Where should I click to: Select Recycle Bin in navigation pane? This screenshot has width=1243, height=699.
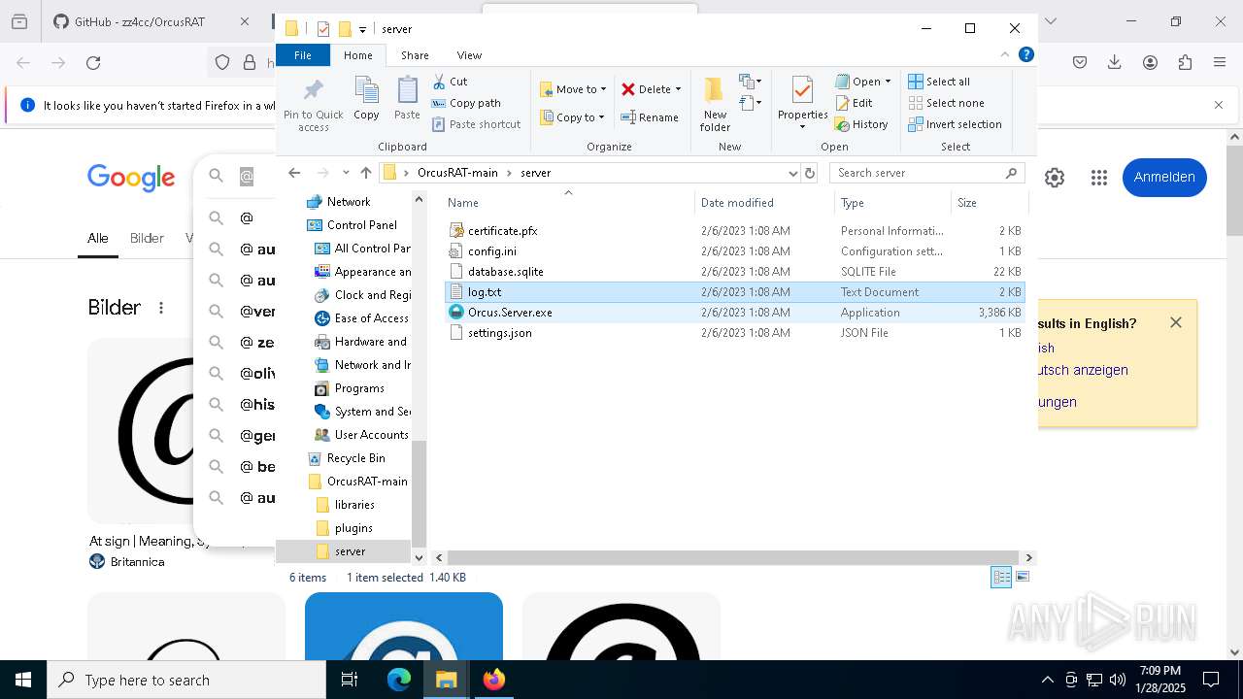(x=355, y=458)
